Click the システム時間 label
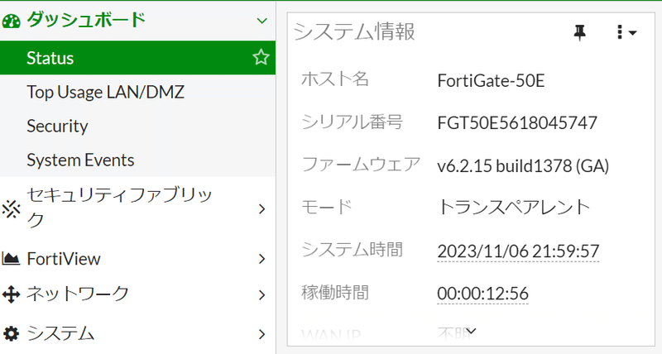The width and height of the screenshot is (662, 354). [353, 249]
